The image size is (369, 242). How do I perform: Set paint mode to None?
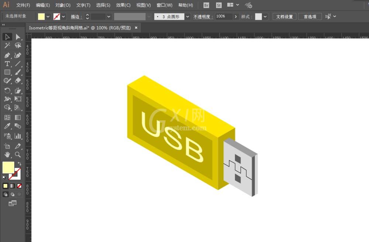19,186
